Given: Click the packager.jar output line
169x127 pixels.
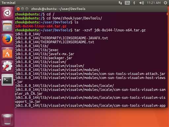Looking at the screenshot, I should (44, 58).
